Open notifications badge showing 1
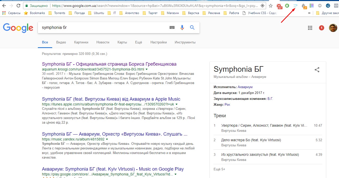 pyautogui.click(x=322, y=28)
